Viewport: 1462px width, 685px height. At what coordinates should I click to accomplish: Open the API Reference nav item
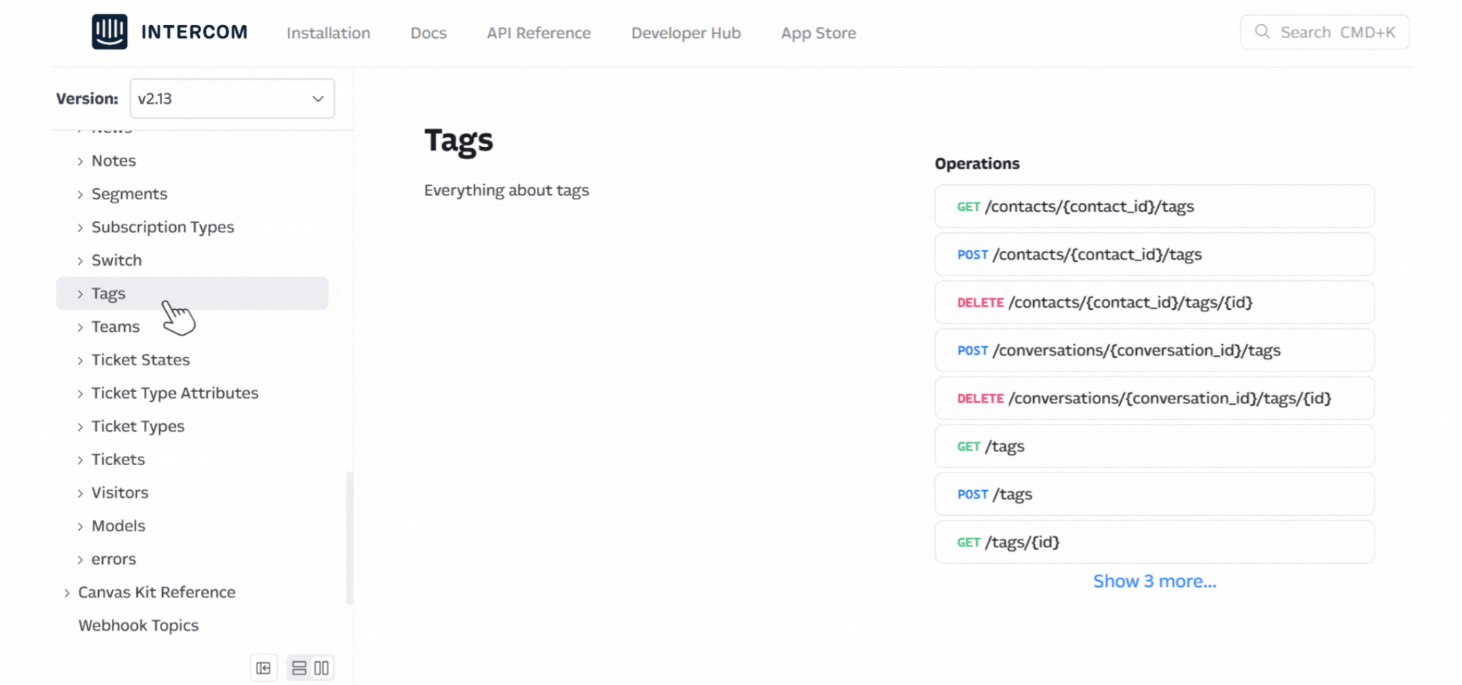[539, 33]
